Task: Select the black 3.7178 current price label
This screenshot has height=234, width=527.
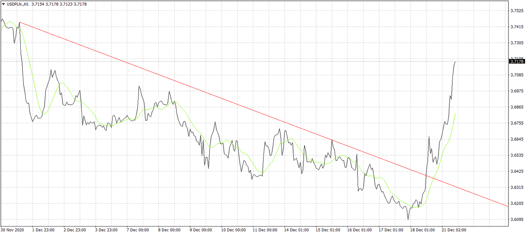Action: (516, 61)
